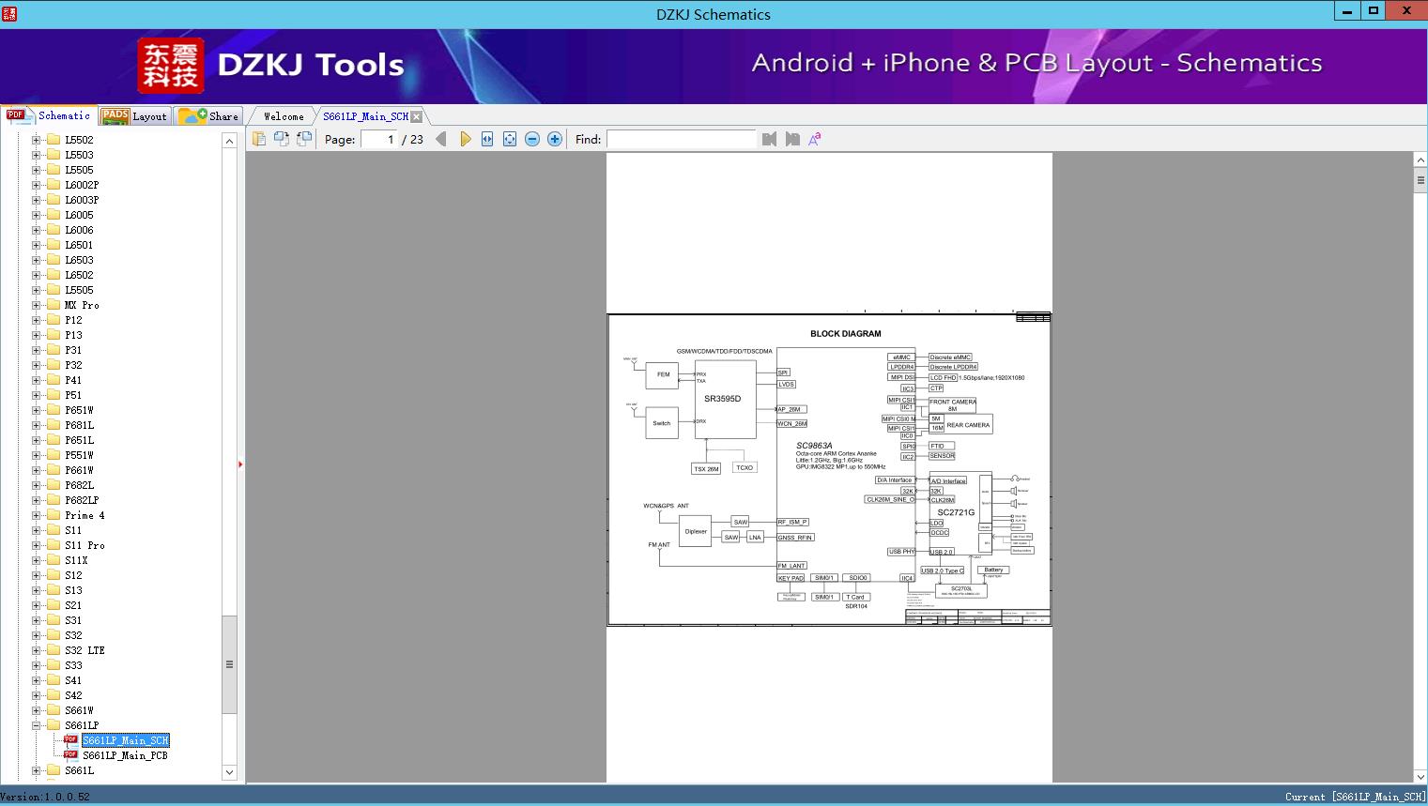This screenshot has height=806, width=1428.
Task: Expand the MX Pro folder
Action: [36, 305]
